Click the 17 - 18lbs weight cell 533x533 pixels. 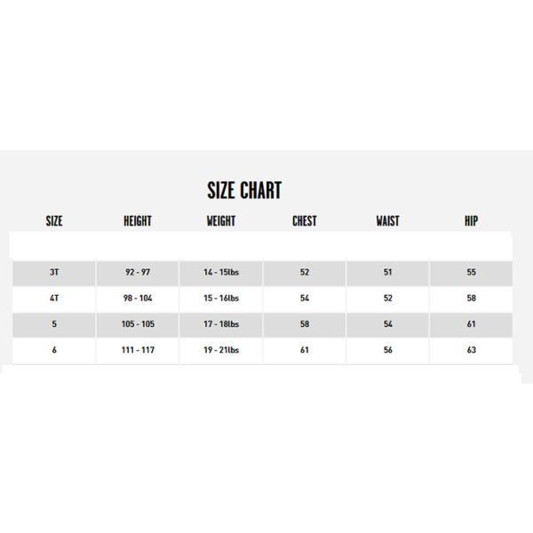(221, 324)
